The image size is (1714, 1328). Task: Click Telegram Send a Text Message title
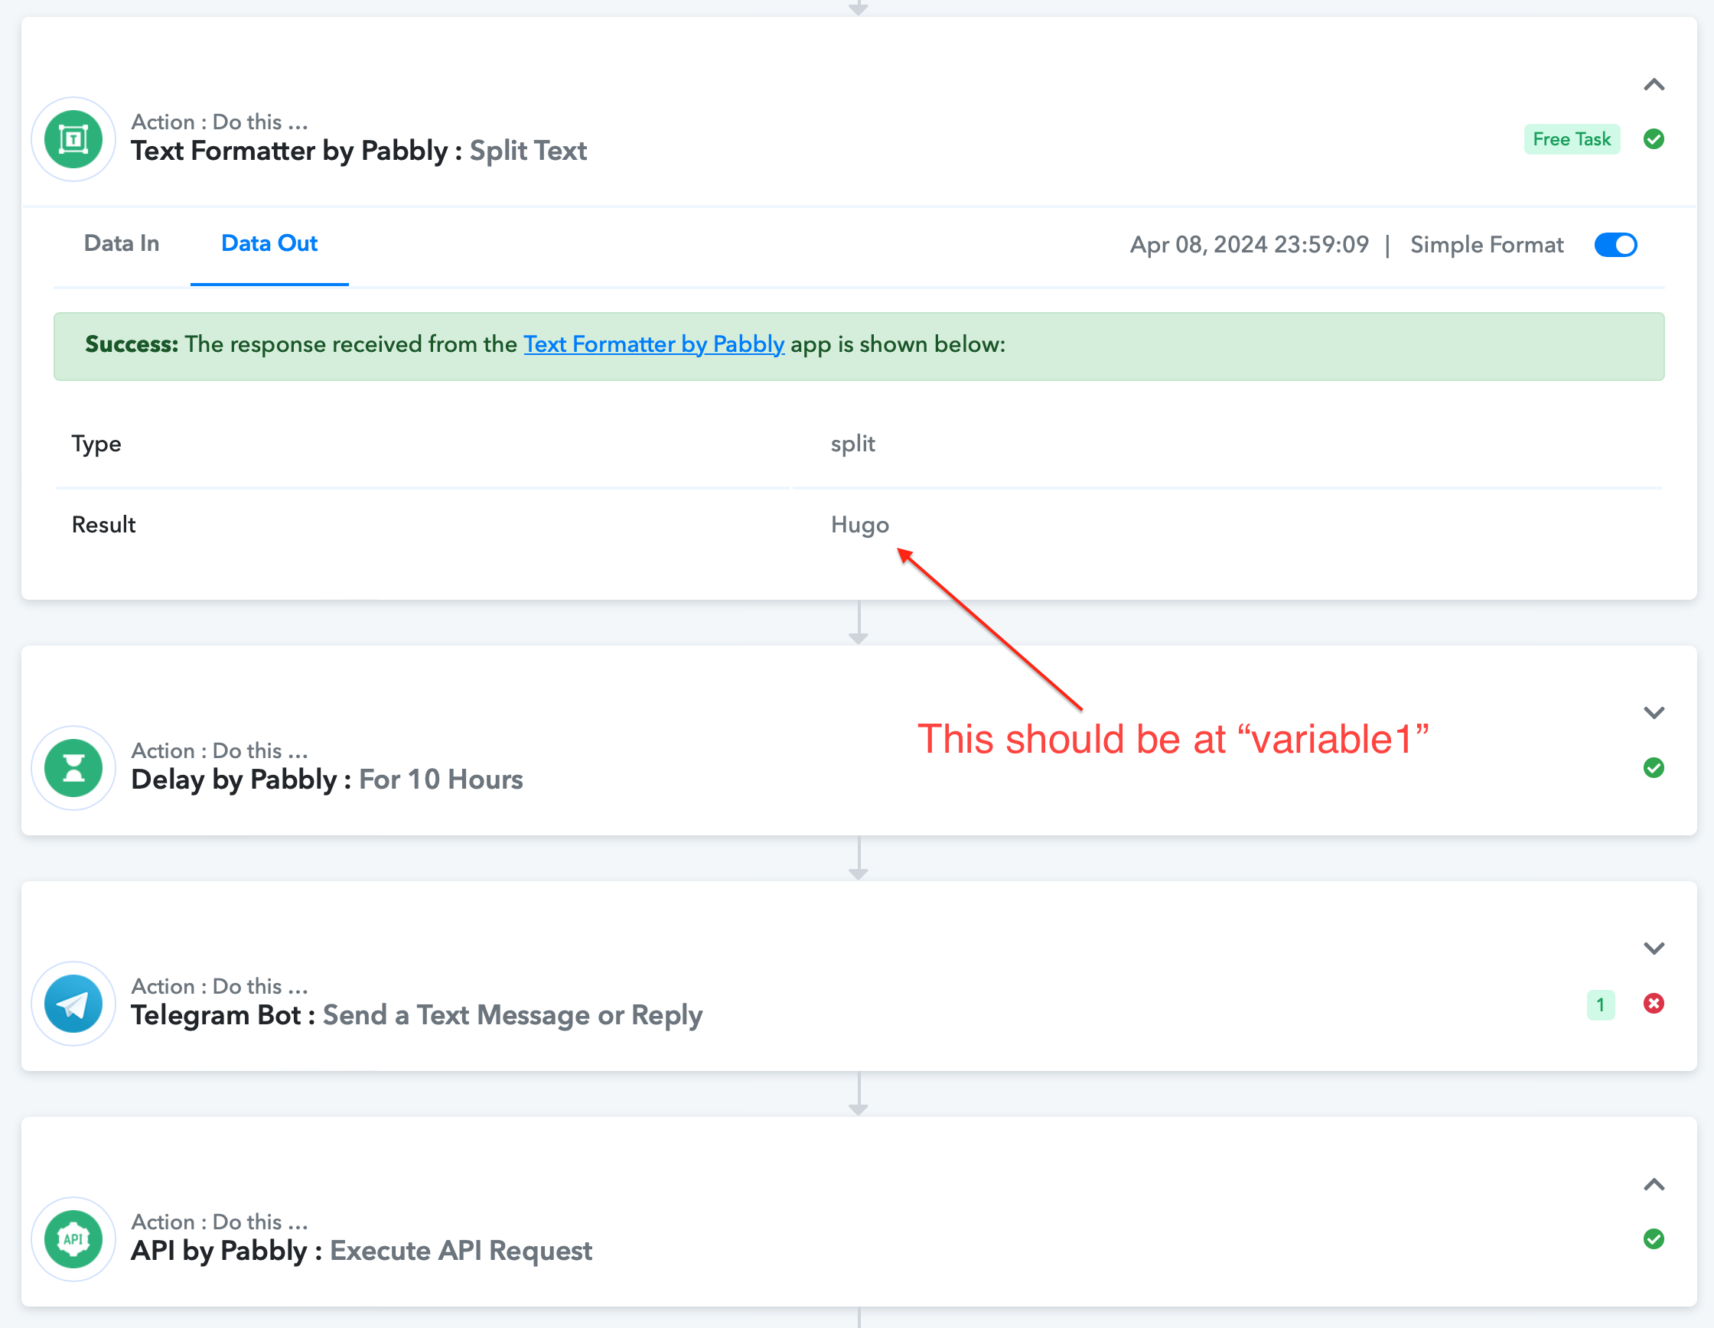417,1015
